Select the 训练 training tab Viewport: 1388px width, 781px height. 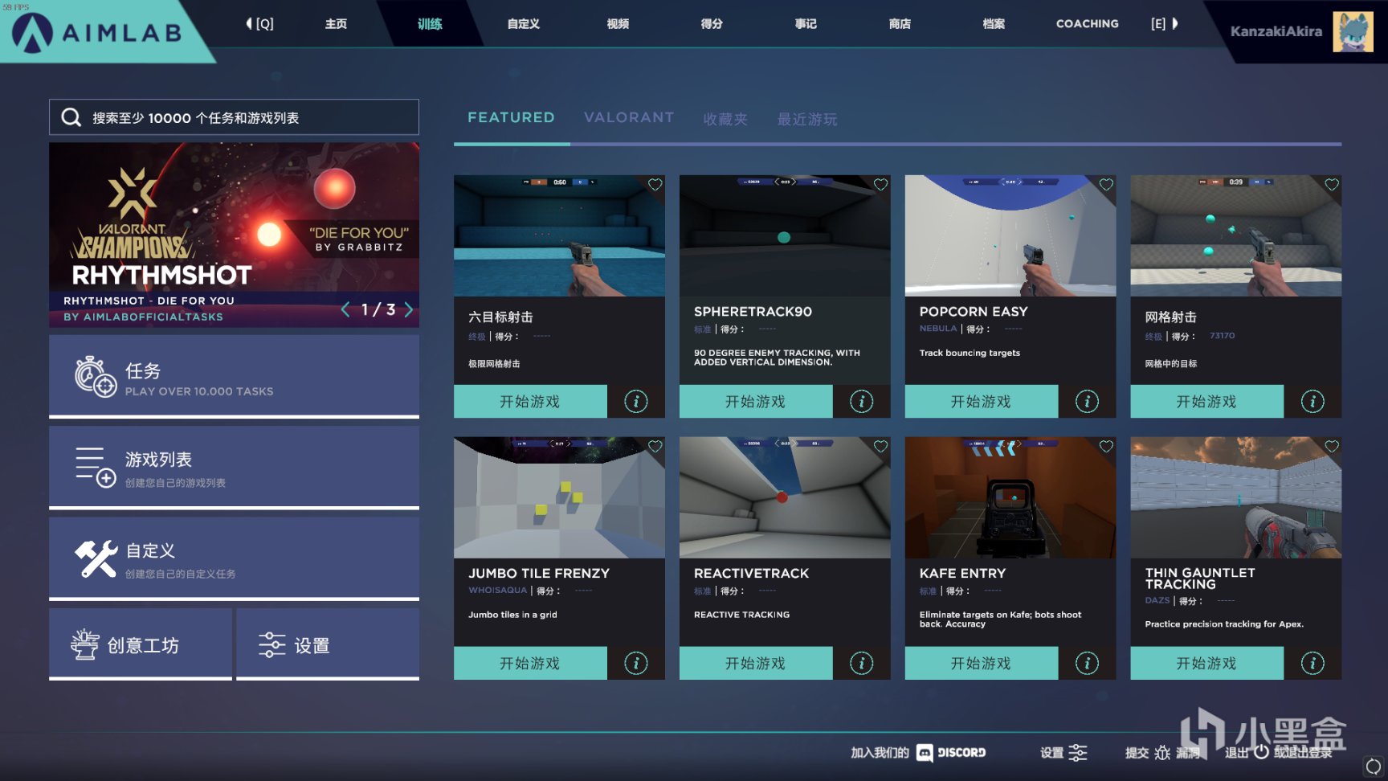tap(430, 24)
